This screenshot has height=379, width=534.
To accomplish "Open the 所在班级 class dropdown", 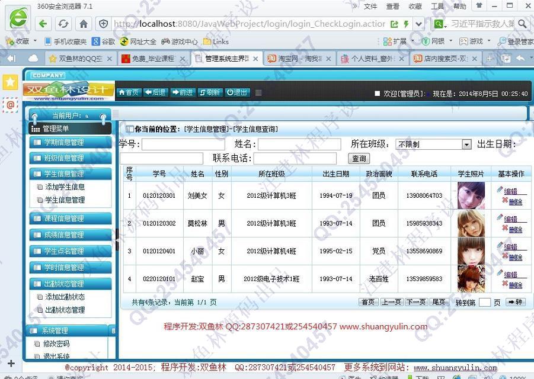I will click(x=466, y=144).
